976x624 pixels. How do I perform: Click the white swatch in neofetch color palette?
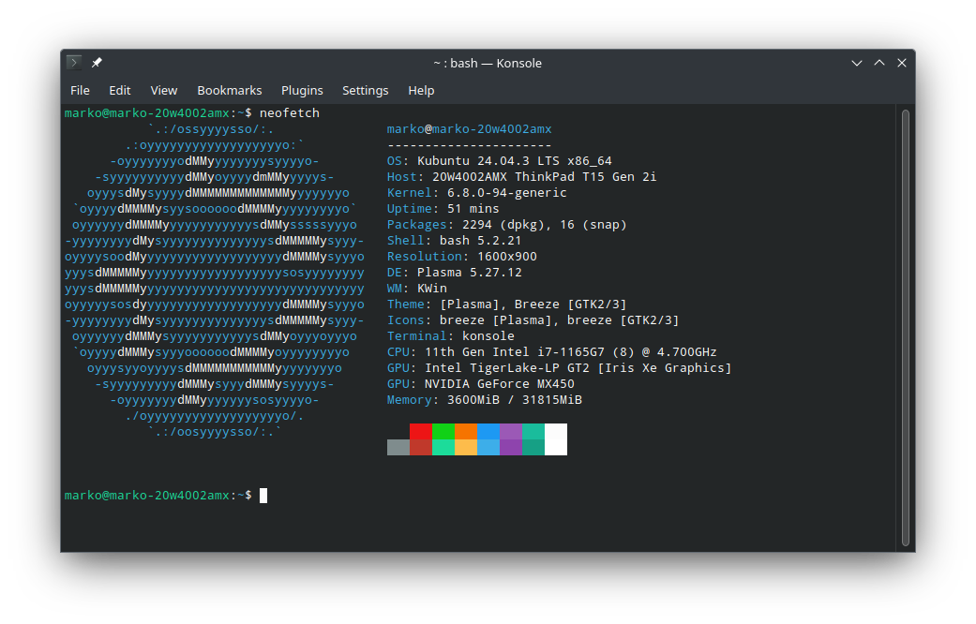pos(555,439)
